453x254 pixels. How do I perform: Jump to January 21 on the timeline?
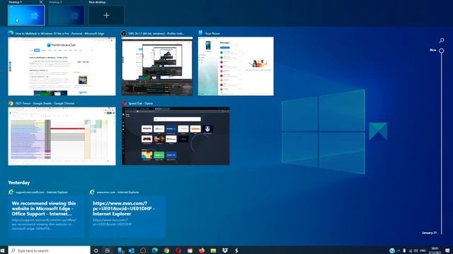pyautogui.click(x=429, y=233)
